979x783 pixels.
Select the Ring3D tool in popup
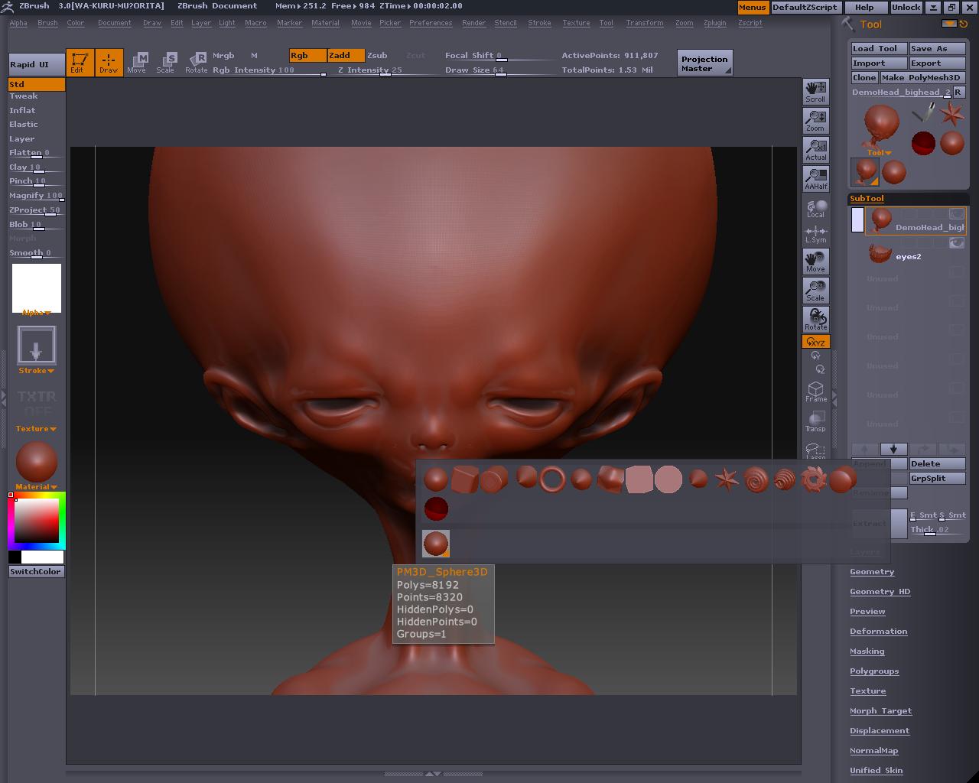point(552,479)
